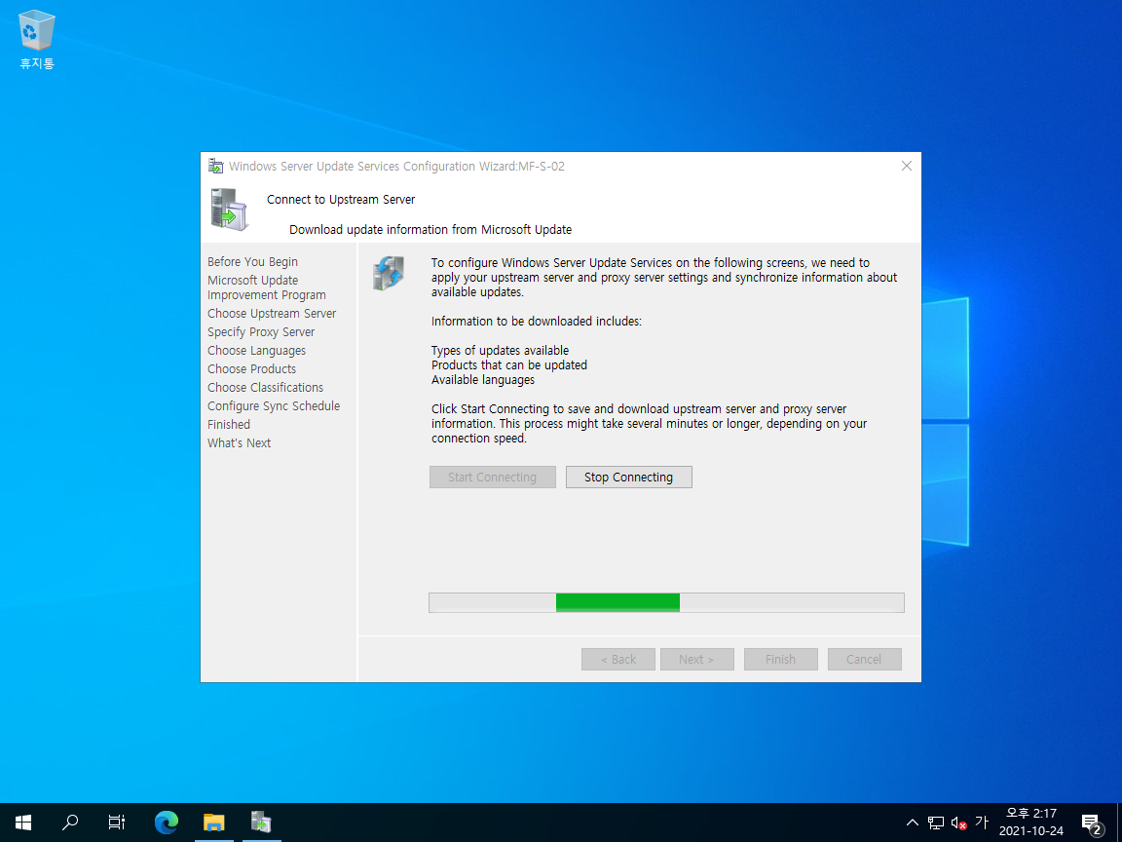Select Choose Languages step
Viewport: 1122px width, 842px height.
257,351
